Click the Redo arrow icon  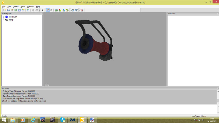[37, 10]
